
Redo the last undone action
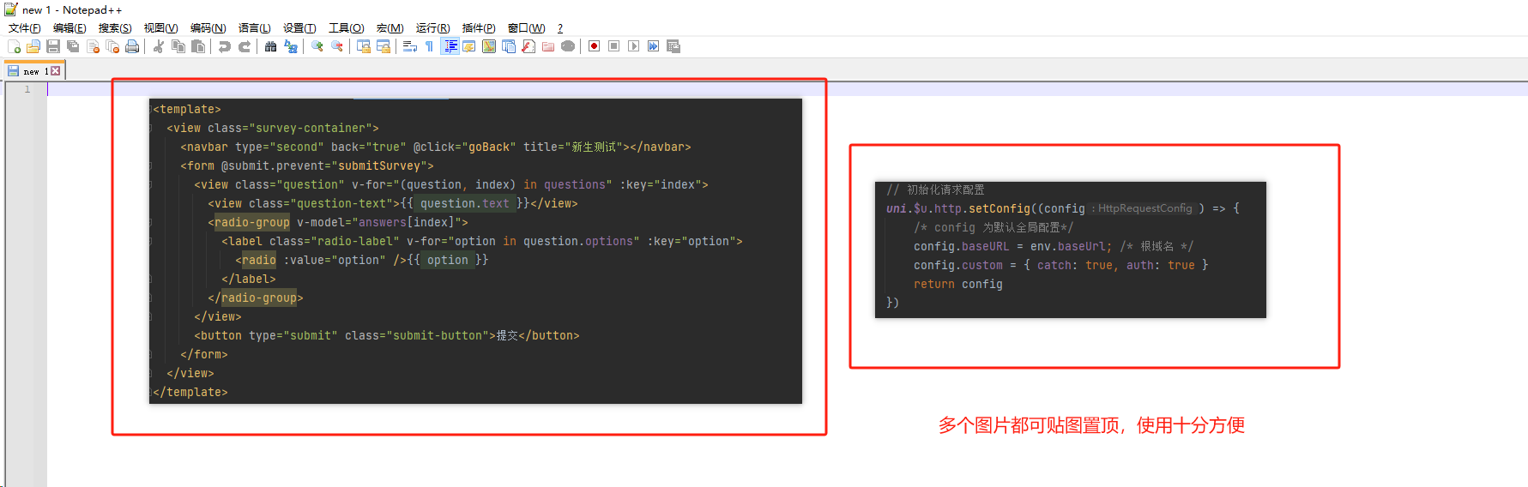click(245, 46)
